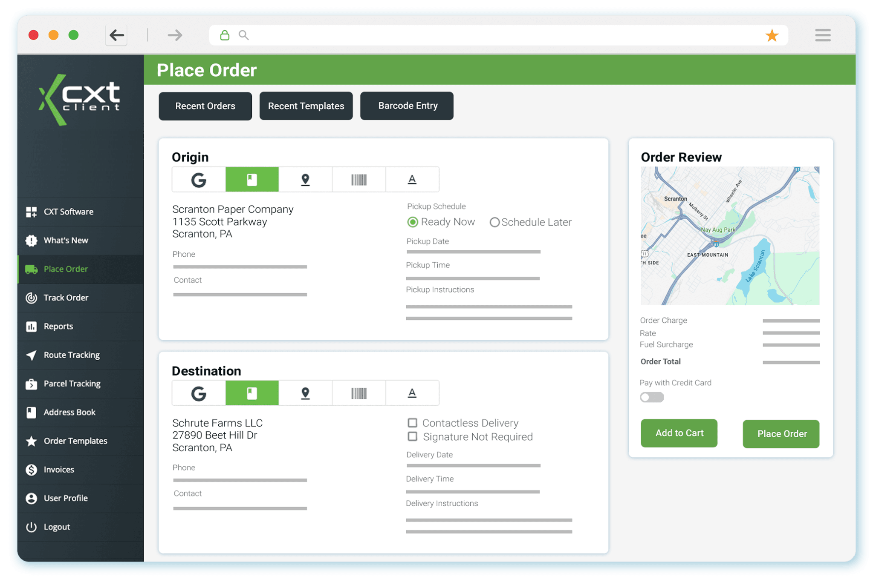This screenshot has height=579, width=873.
Task: Select the Schedule Later pickup option
Action: (x=495, y=222)
